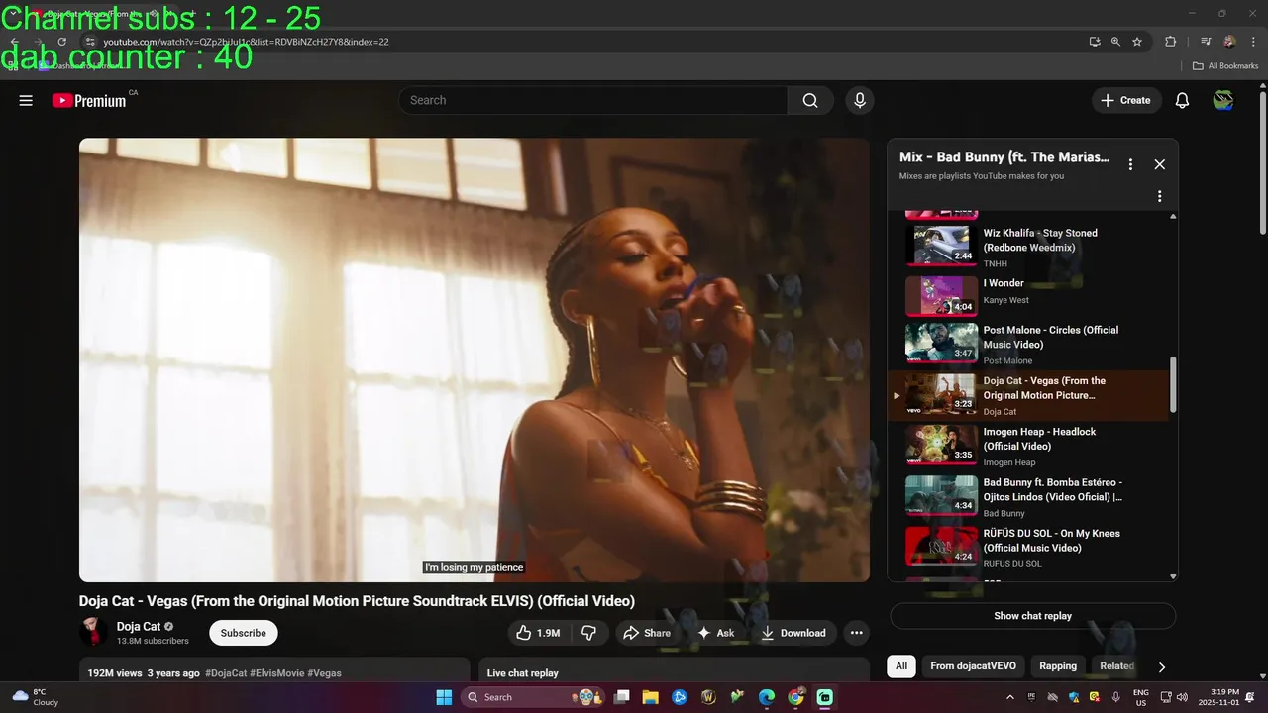The height and width of the screenshot is (713, 1268).
Task: Like the video with thumbs up
Action: tap(538, 633)
